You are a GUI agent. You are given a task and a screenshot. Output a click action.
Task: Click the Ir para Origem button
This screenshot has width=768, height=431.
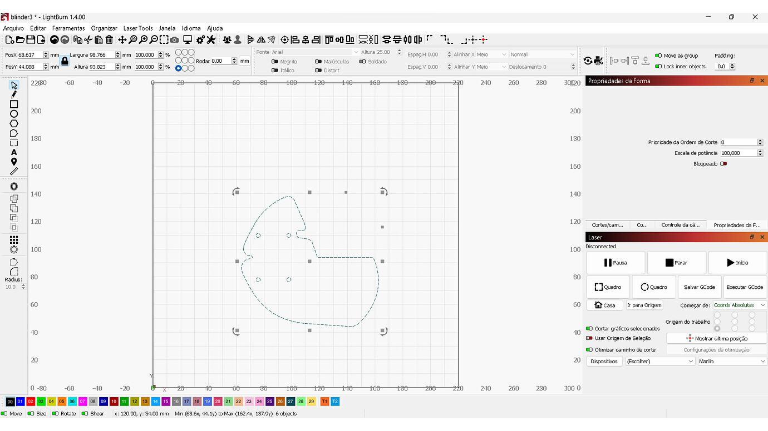[x=644, y=305]
